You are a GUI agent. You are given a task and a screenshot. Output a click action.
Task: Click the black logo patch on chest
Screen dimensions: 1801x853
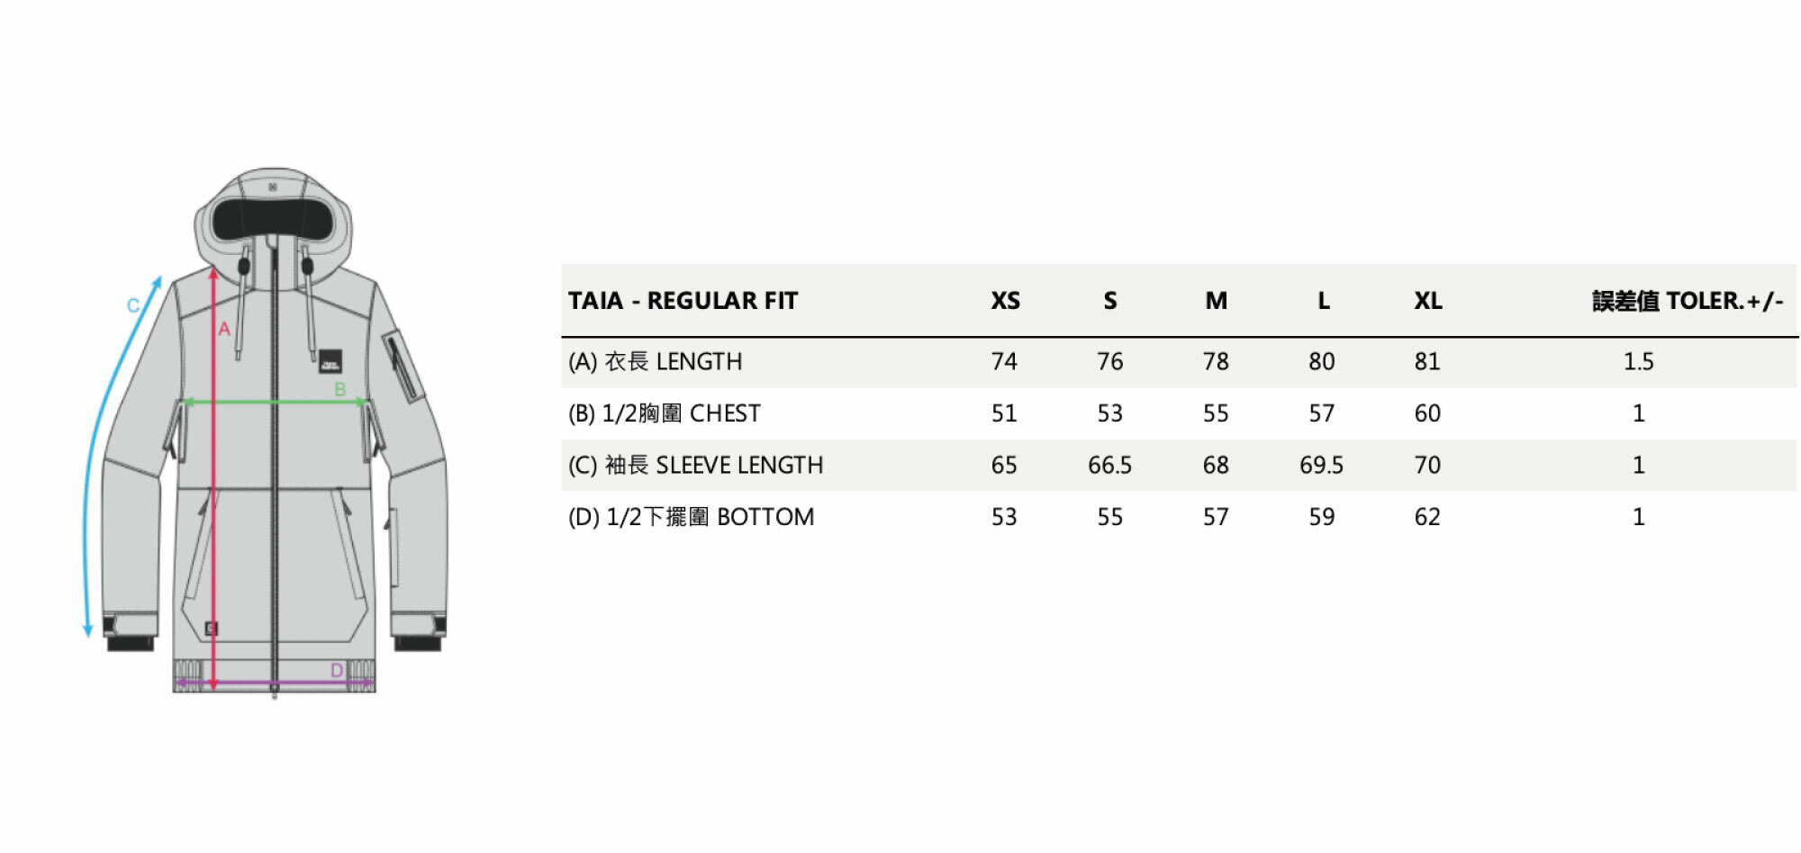[x=330, y=361]
